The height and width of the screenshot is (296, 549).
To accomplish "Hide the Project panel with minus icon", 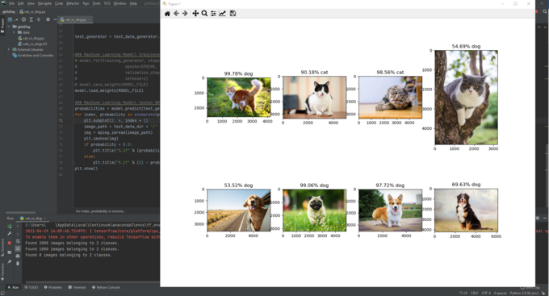I will 55,19.
